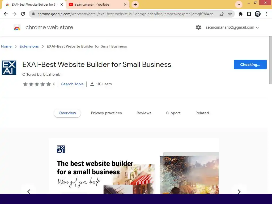This screenshot has height=204, width=272.
Task: Reload the current page
Action: click(23, 14)
